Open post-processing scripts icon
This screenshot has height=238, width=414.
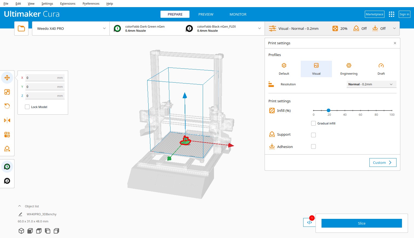tap(309, 222)
